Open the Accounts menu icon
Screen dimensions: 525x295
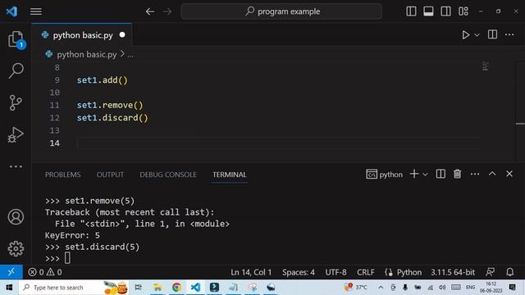pos(16,216)
